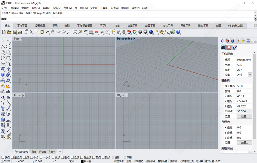Open options with the gear icon
Screen dimensions: 257x163
click(x=162, y=32)
